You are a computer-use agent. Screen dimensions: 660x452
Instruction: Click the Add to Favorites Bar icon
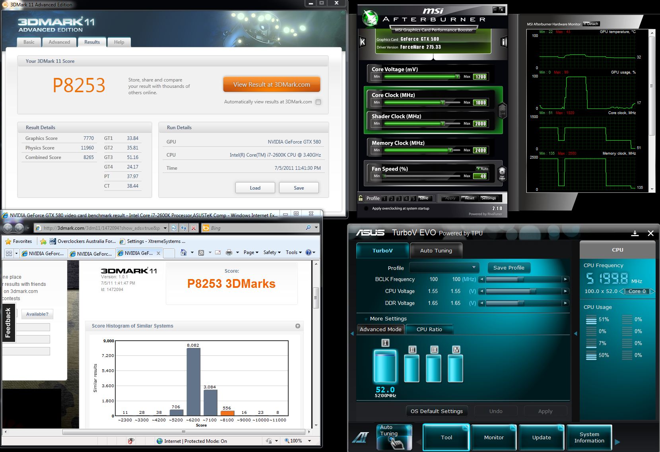[43, 241]
